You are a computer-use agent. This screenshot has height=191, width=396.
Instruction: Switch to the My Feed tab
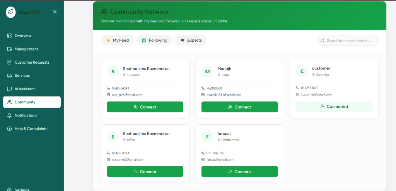click(x=117, y=40)
